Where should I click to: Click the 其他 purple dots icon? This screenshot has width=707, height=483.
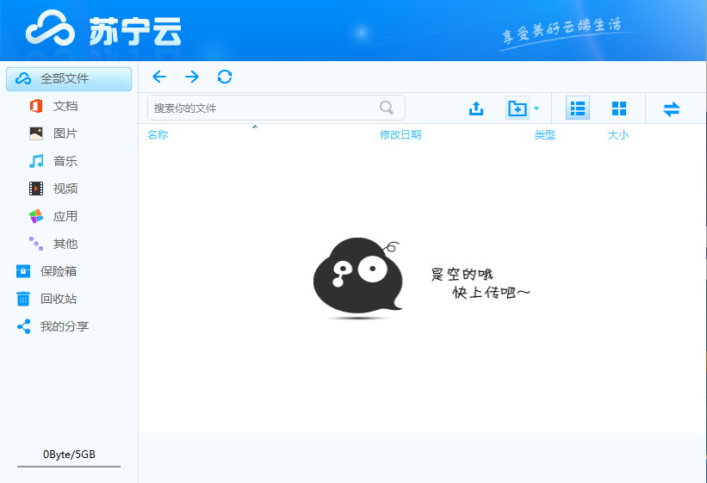pos(36,244)
